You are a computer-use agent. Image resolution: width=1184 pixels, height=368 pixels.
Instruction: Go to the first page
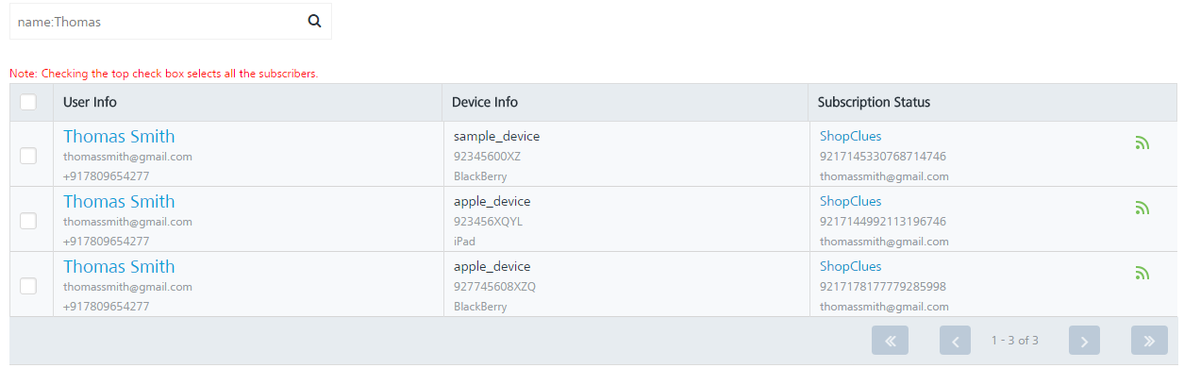(890, 340)
